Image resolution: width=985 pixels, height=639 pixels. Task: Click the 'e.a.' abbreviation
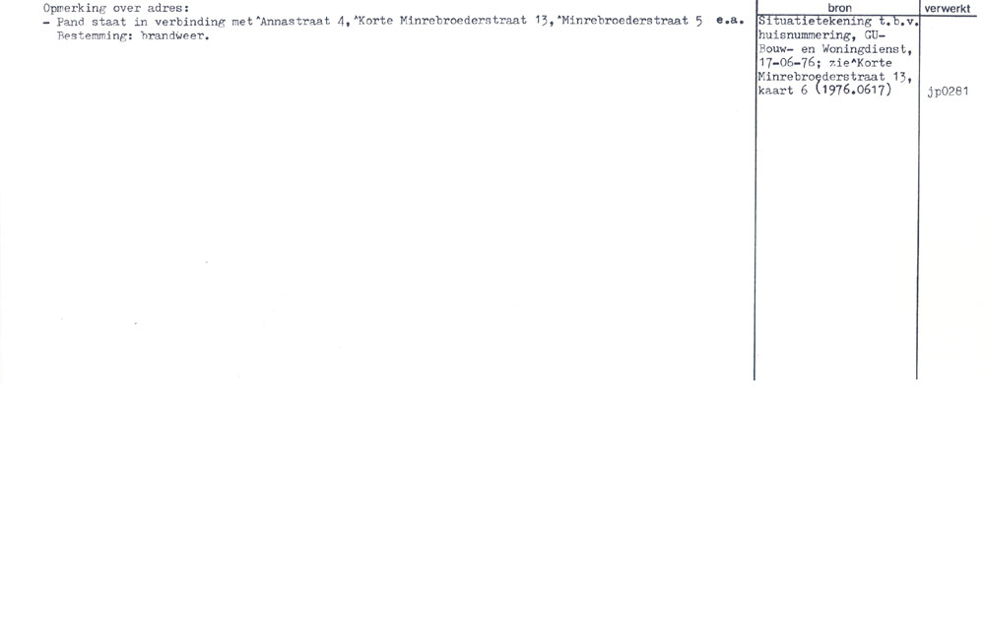(x=729, y=20)
